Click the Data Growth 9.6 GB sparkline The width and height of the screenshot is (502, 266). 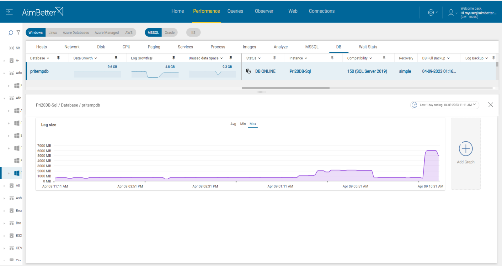pyautogui.click(x=97, y=74)
